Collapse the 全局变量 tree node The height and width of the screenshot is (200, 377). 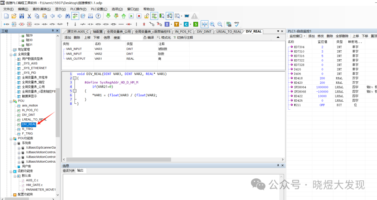tap(11, 54)
